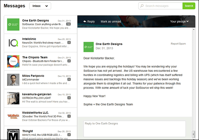Click Intelclinic message count badge

(x=69, y=42)
